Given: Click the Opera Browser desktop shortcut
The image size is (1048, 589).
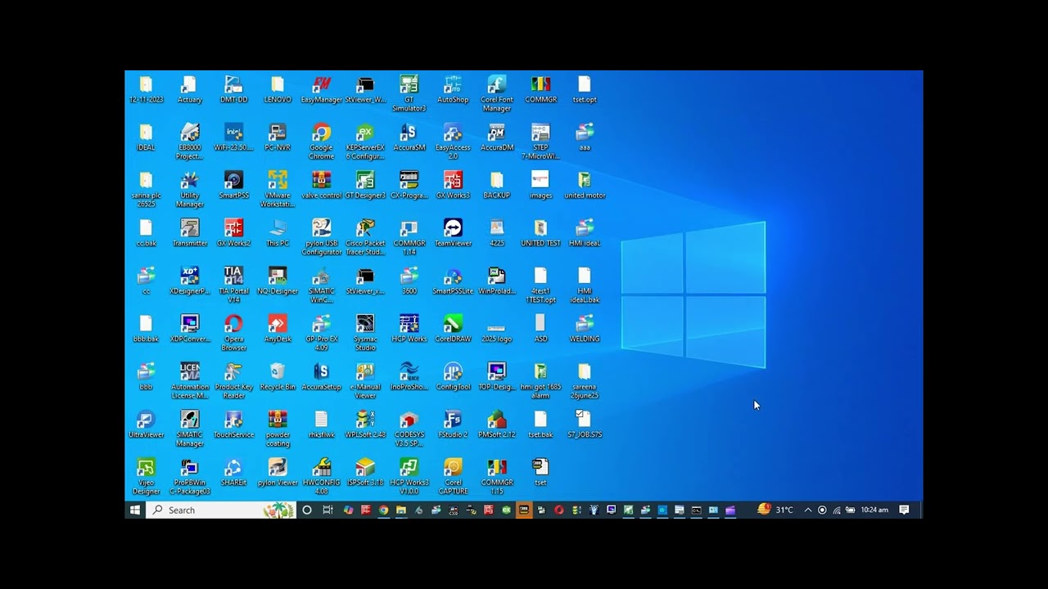Looking at the screenshot, I should coord(233,333).
